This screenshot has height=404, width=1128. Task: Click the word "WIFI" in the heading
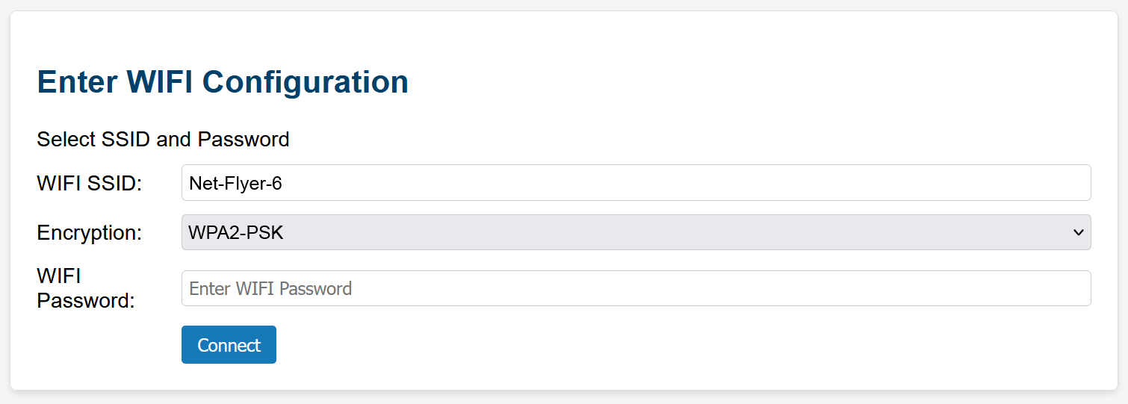click(x=161, y=81)
